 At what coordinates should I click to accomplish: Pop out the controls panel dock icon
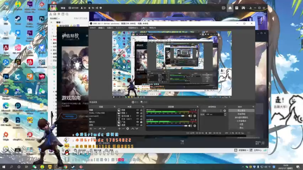[x=253, y=107]
